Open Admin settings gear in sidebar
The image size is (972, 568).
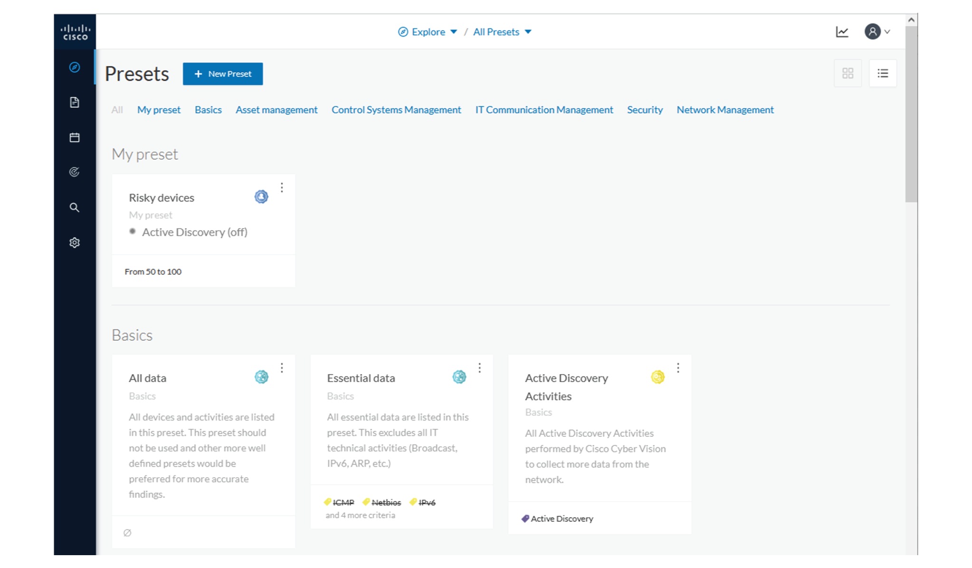(x=75, y=242)
